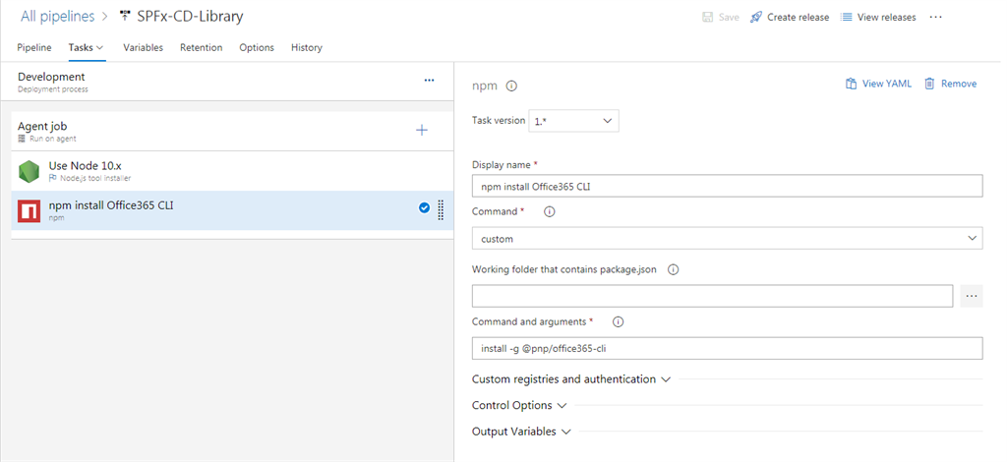This screenshot has height=462, width=1007.
Task: Click info icon for Command and arguments
Action: [x=619, y=321]
